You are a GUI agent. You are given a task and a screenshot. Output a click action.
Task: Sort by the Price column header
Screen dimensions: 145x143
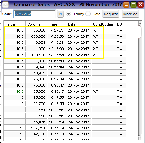tap(15, 24)
